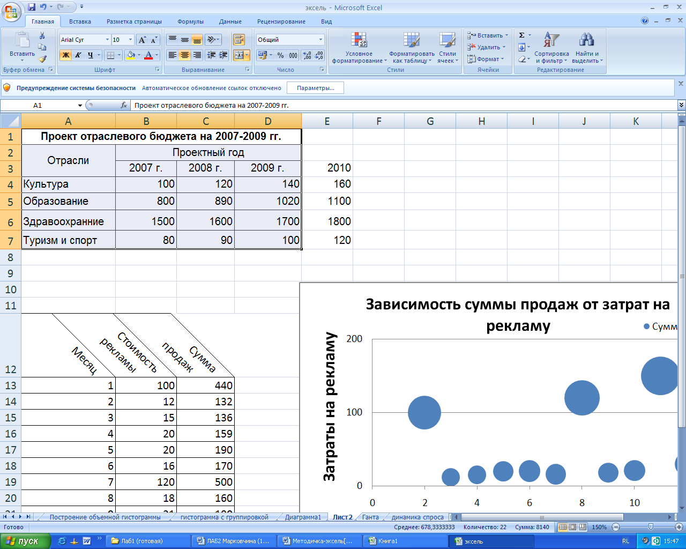Click the Параметры... security button
Image resolution: width=686 pixels, height=549 pixels.
click(x=316, y=88)
